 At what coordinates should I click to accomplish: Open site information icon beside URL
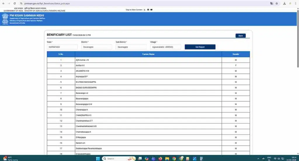[x=21, y=4]
